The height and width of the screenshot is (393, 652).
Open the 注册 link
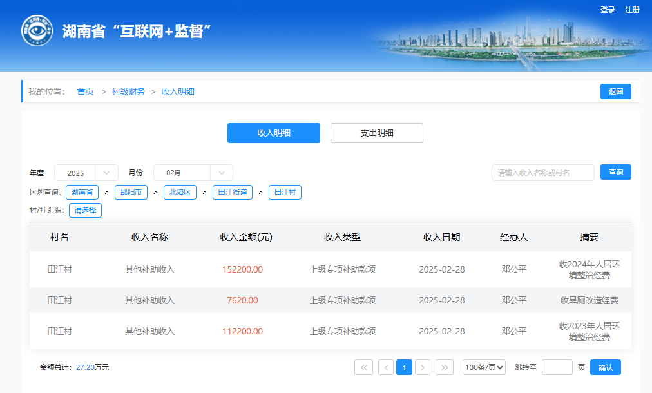click(x=632, y=10)
